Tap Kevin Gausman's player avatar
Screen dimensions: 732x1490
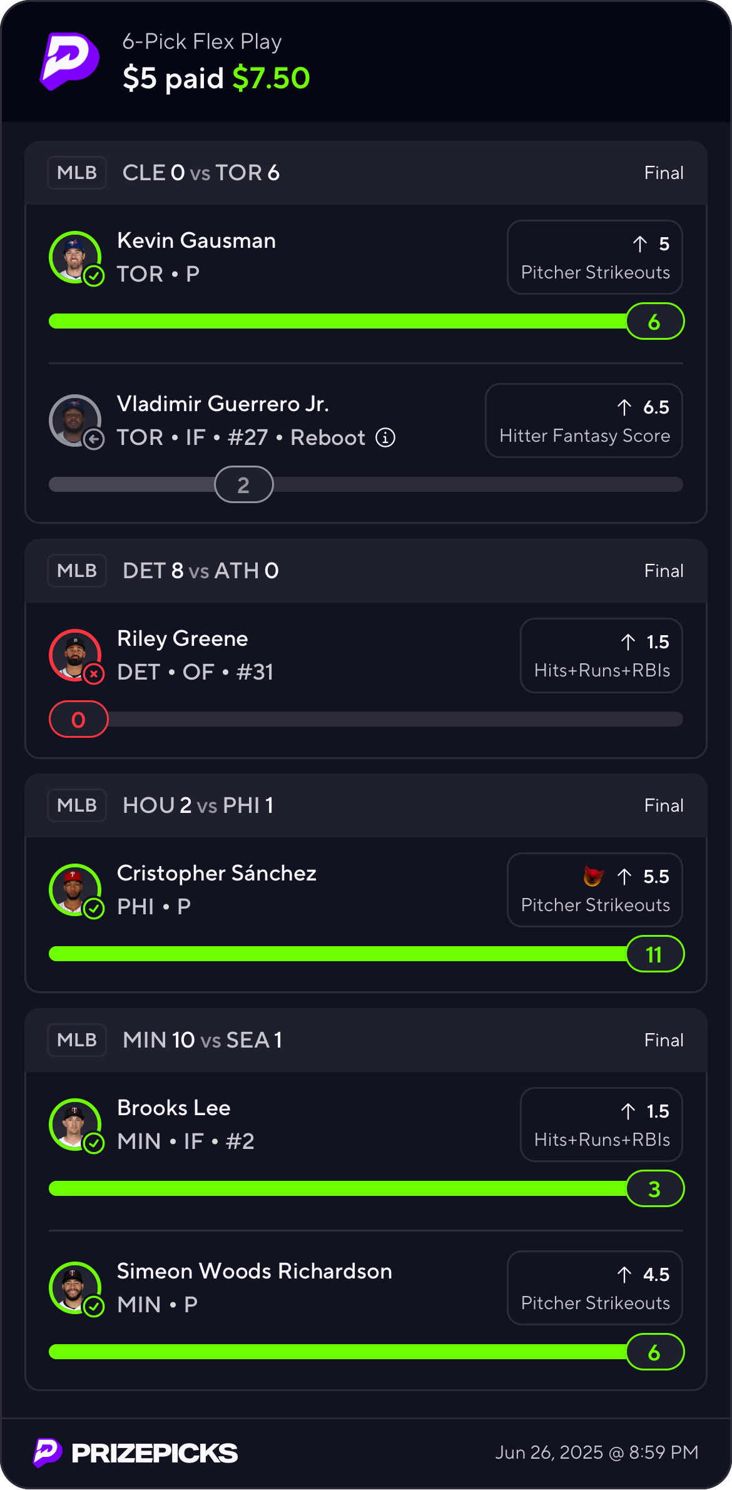pos(74,257)
